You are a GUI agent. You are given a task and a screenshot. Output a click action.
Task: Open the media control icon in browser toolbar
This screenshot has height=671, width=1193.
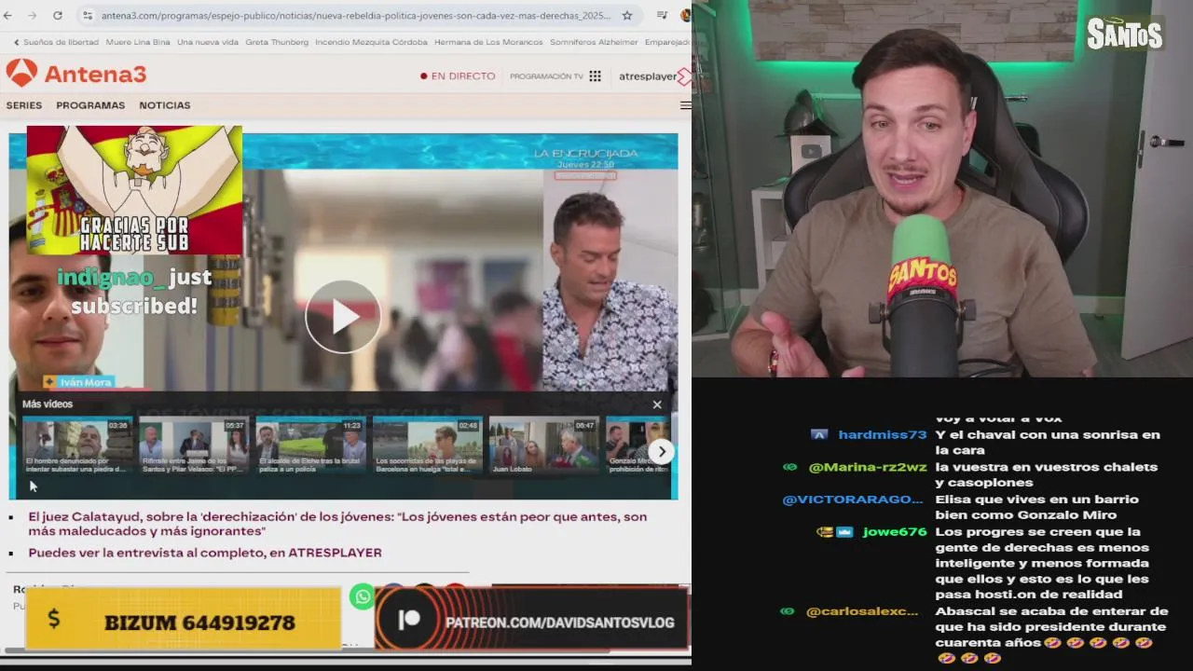(662, 16)
